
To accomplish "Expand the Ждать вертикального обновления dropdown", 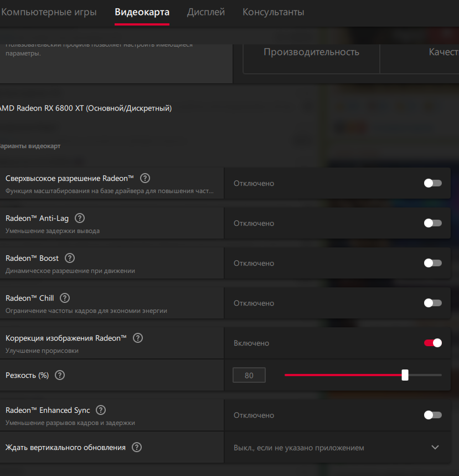I will point(337,448).
